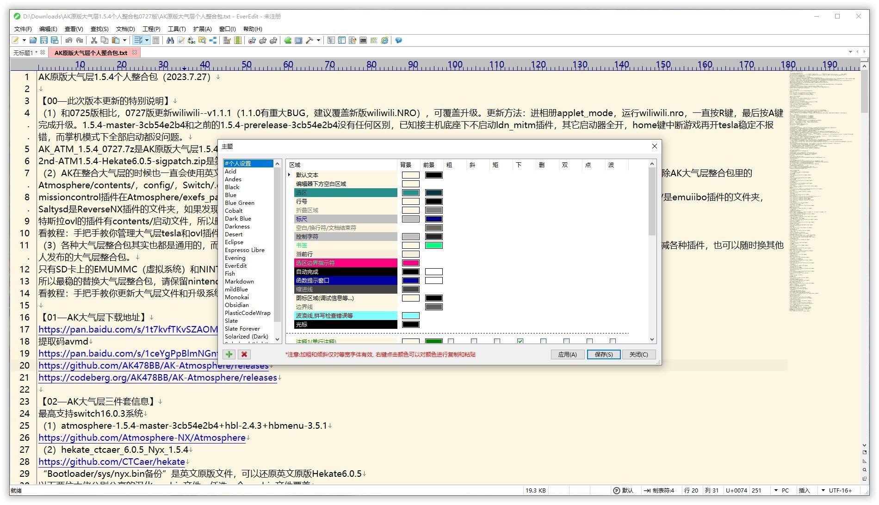This screenshot has height=505, width=879.
Task: Click the green puzzle plugin icon
Action: [x=288, y=41]
